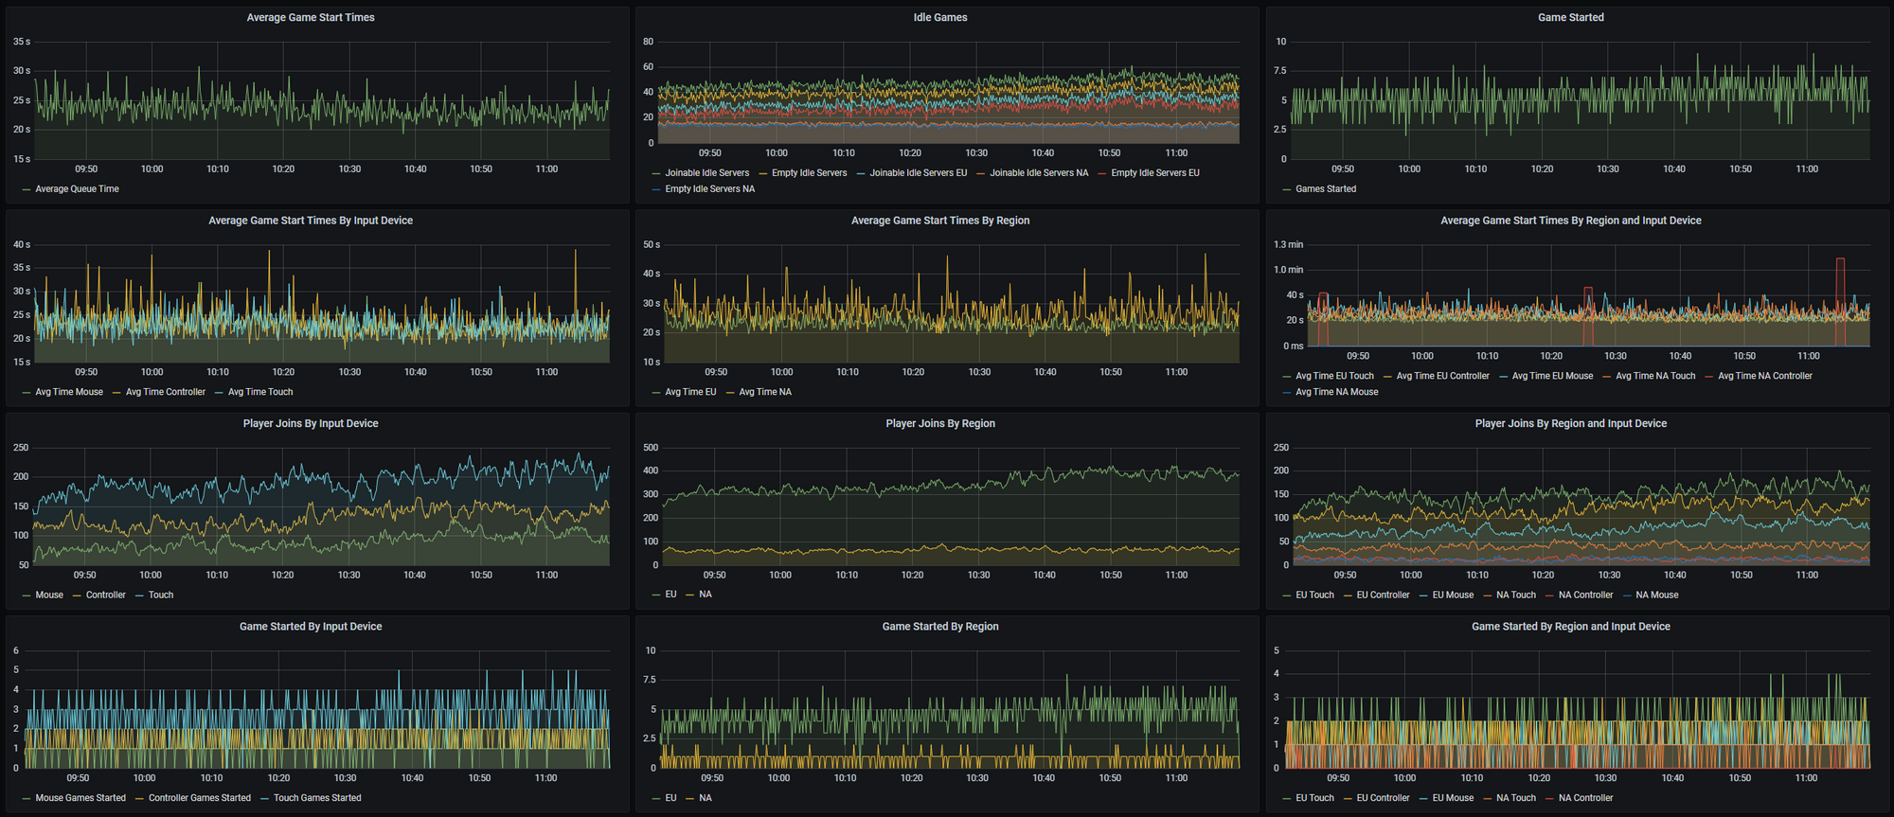Open Player Joins By Region and Input Device menu
This screenshot has width=1894, height=817.
click(x=1571, y=424)
